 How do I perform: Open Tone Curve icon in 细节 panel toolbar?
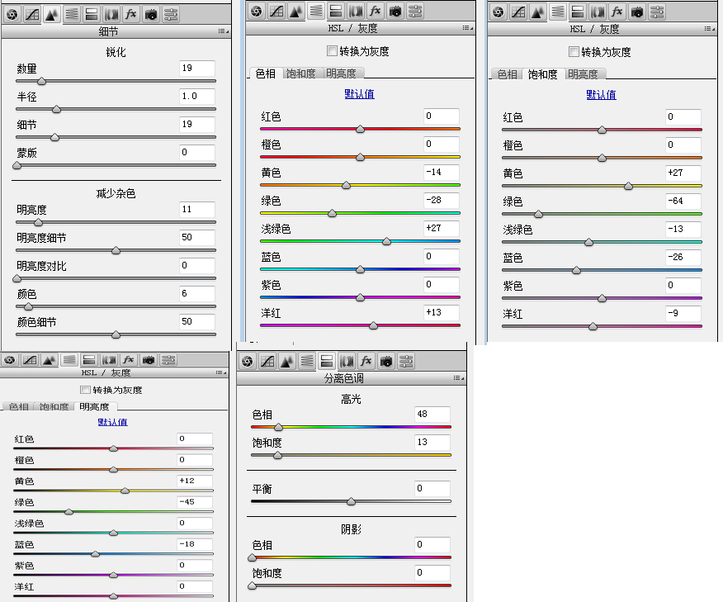coord(32,15)
